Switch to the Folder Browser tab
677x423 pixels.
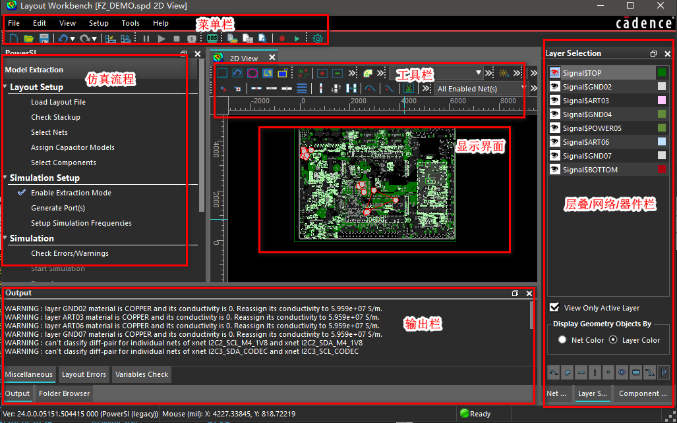click(65, 393)
